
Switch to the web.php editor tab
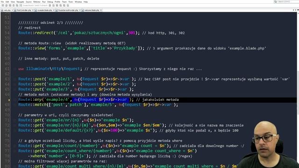click(x=7, y=10)
